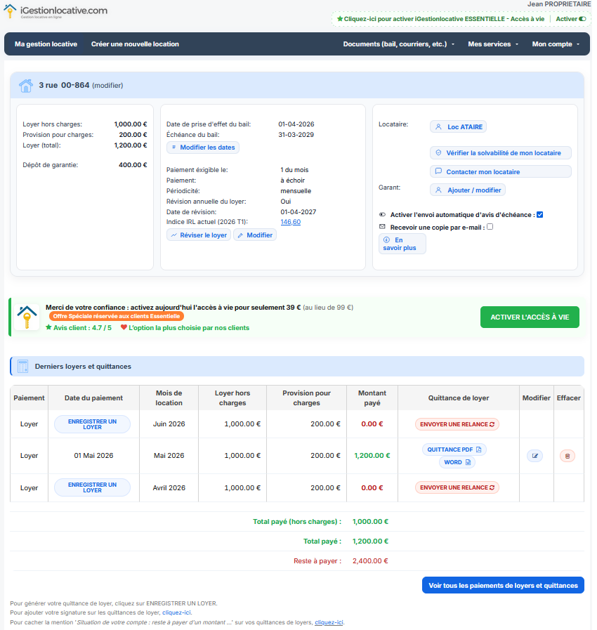
Task: Click (modifier) next to the address
Action: [x=107, y=86]
